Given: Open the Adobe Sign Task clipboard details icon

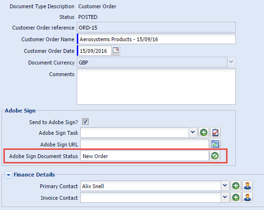Looking at the screenshot, I should (215, 132).
